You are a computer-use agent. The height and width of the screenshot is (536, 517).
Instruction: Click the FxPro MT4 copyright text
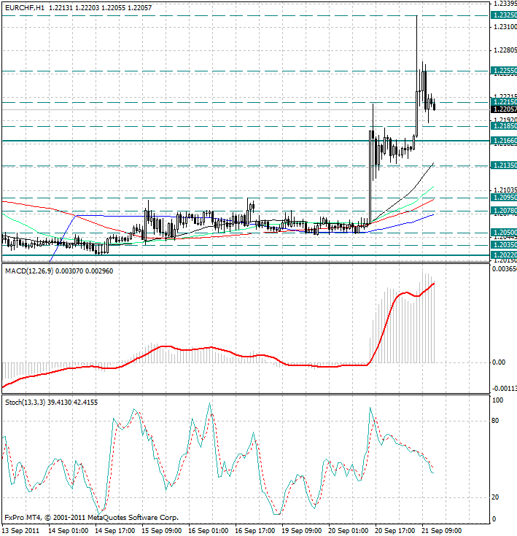point(91,518)
